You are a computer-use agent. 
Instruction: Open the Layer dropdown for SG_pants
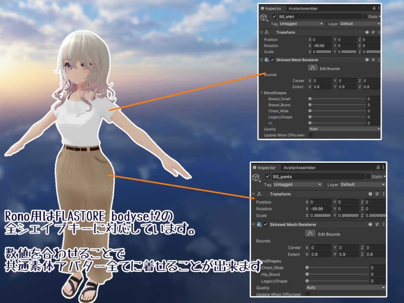[362, 185]
